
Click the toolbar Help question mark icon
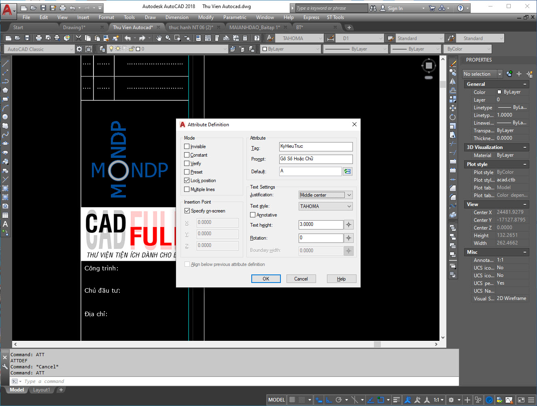coord(257,38)
